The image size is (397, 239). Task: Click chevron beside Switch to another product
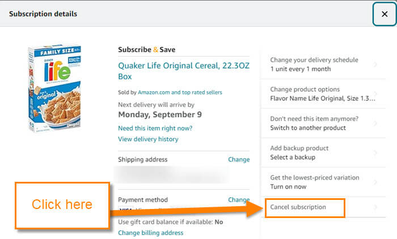[x=375, y=123]
